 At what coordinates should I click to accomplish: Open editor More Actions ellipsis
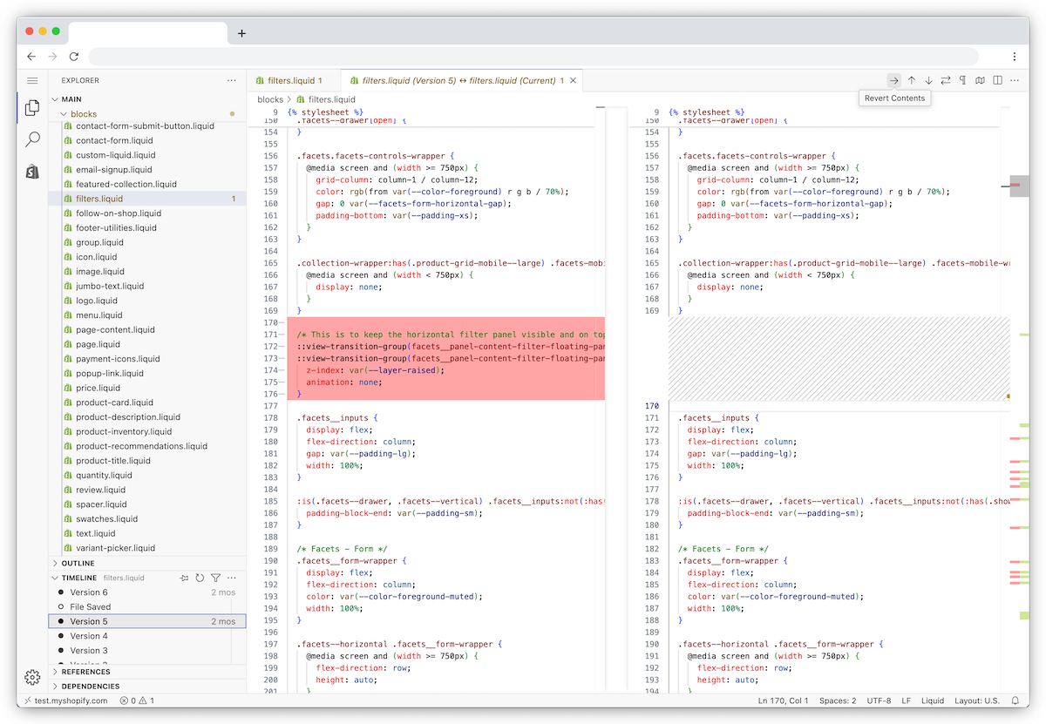click(x=1015, y=80)
